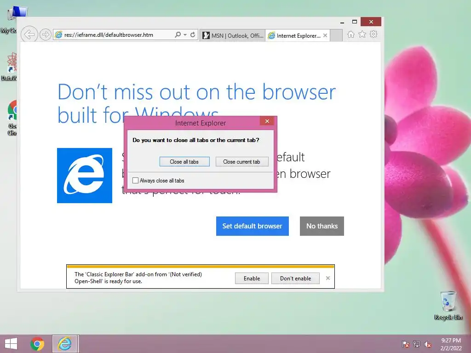Viewport: 471px width, 353px height.
Task: Check the Always close all tabs checkbox
Action: coord(136,180)
